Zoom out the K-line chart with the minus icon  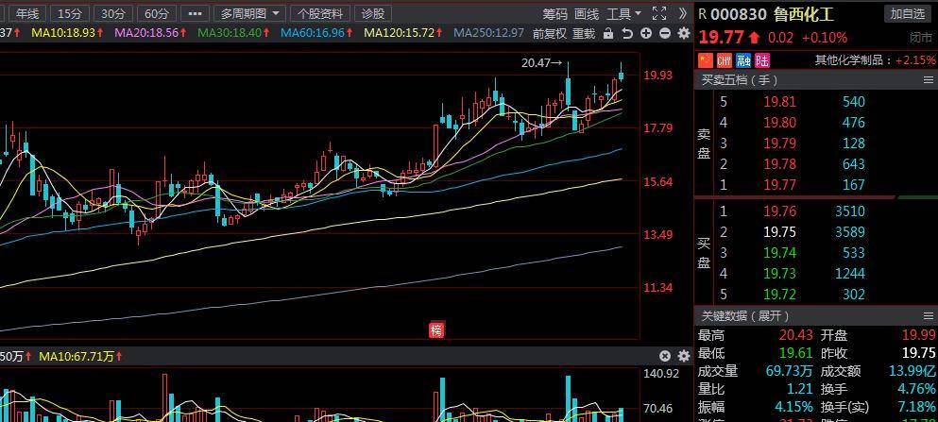point(665,34)
